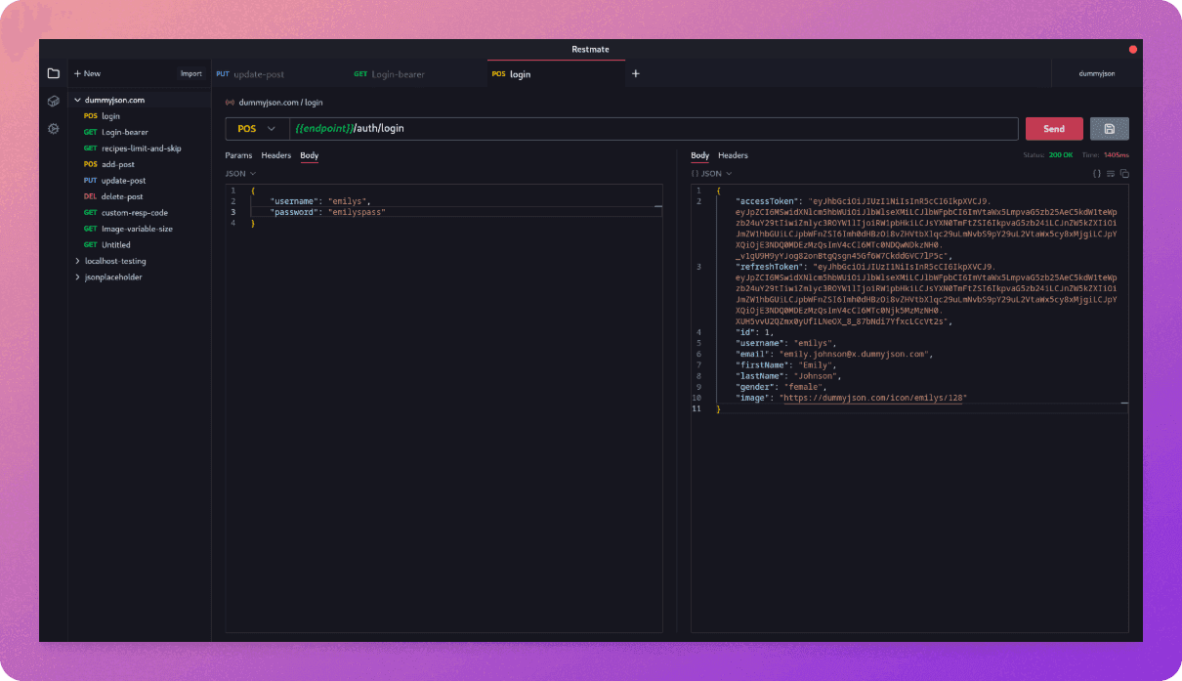Open the JSON body format dropdown
Image resolution: width=1182 pixels, height=681 pixels.
coord(239,173)
